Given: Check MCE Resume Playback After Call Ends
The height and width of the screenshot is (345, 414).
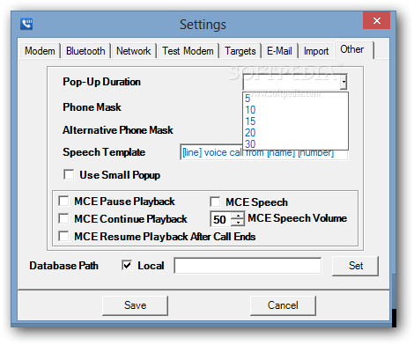Looking at the screenshot, I should pyautogui.click(x=63, y=236).
